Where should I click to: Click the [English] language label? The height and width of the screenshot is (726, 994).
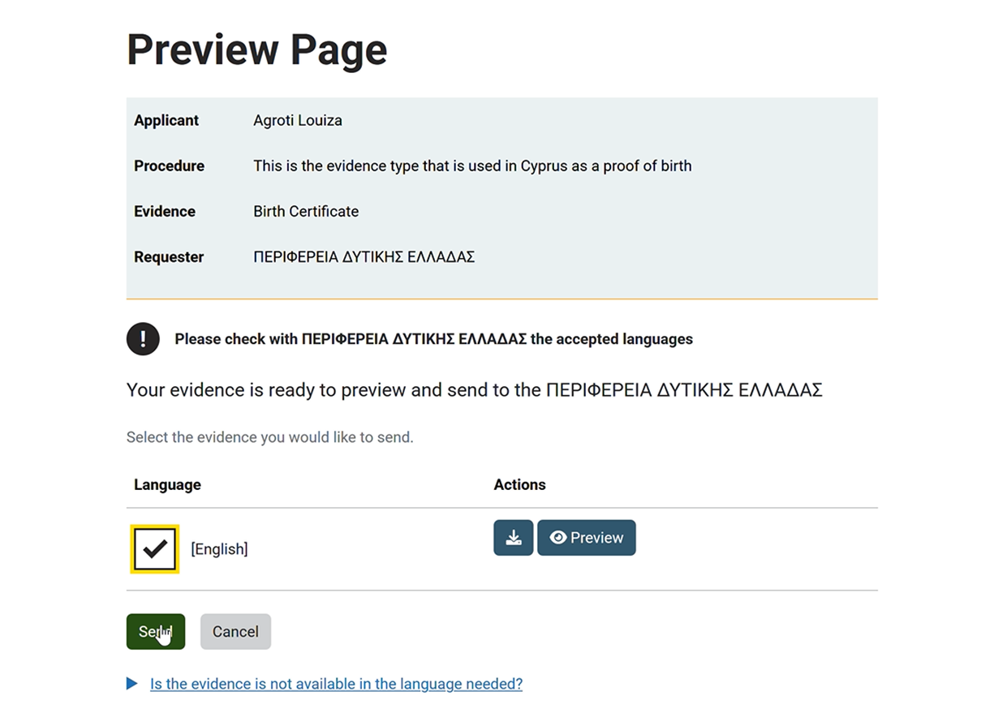tap(219, 549)
